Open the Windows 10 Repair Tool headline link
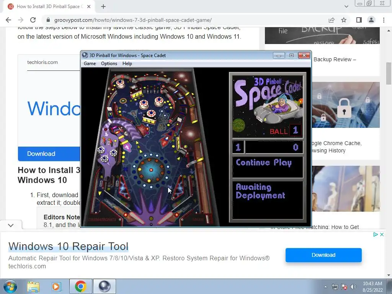The image size is (392, 294). tap(68, 246)
